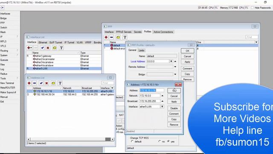Image resolution: width=273 pixels, height=154 pixels.
Task: Click Apply in the PPP Profile dialog
Action: click(x=187, y=62)
